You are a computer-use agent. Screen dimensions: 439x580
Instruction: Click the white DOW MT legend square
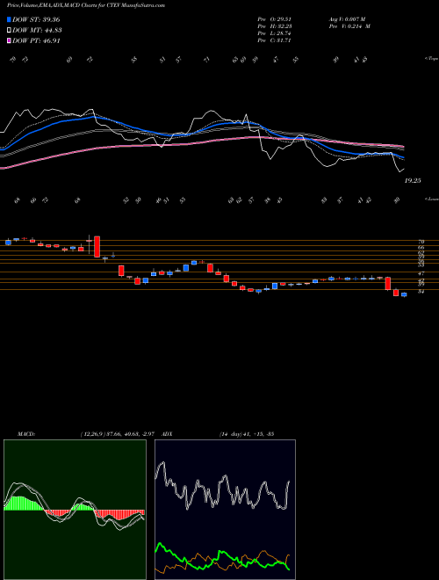point(9,31)
